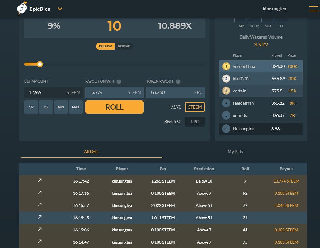Click the rank 24 badge for kimsungtea
Image resolution: width=320 pixels, height=248 pixels.
coord(226,129)
